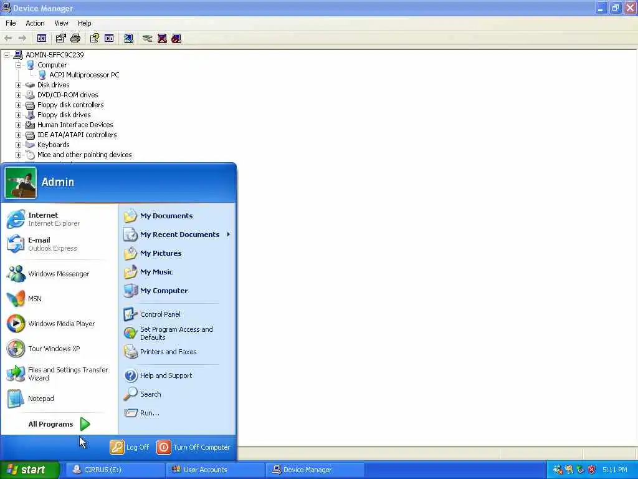Open Notepad from Start menu

point(59,399)
